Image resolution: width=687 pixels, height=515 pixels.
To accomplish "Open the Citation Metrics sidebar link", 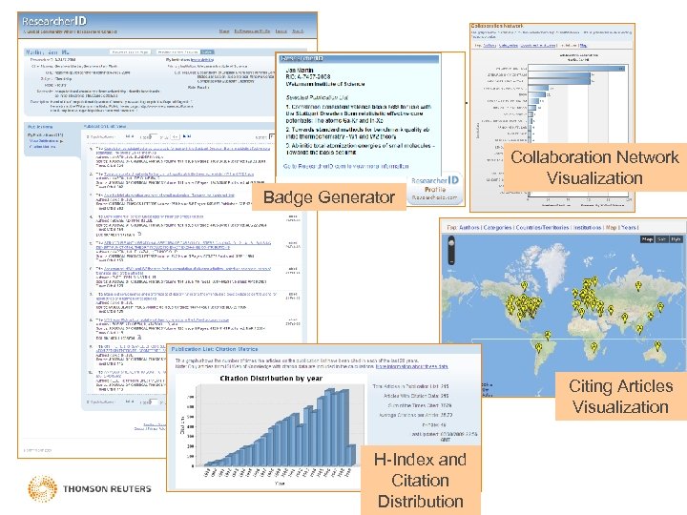I will tap(42, 147).
